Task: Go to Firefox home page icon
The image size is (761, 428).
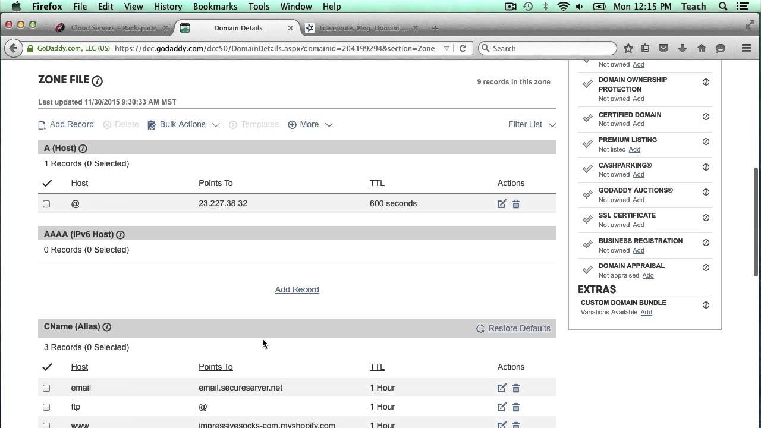Action: [702, 48]
